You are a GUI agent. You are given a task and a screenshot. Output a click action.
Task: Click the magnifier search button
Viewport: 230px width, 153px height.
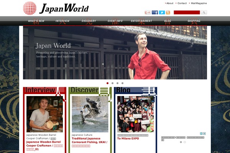click(x=204, y=13)
